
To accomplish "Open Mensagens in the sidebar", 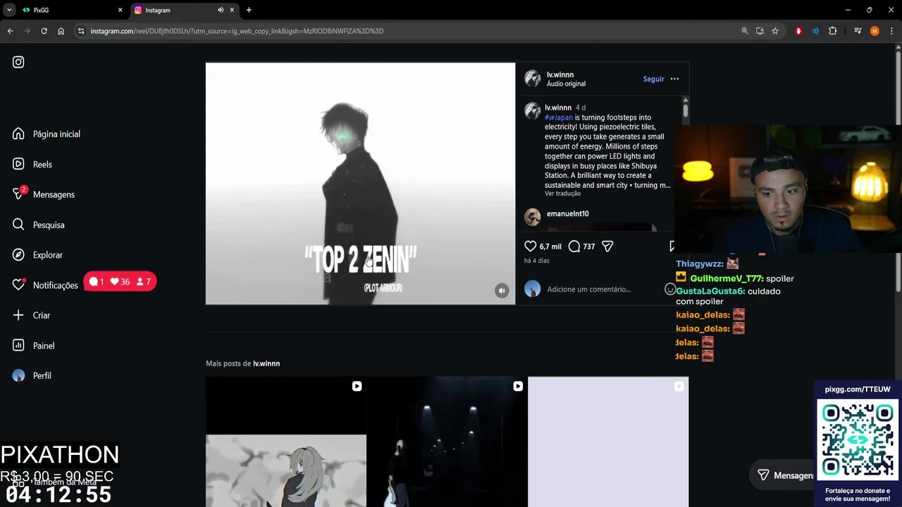I will [x=44, y=194].
